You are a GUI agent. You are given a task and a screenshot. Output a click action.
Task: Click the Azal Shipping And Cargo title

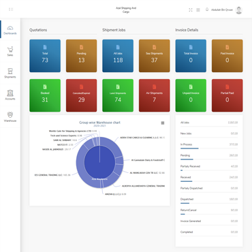[126, 10]
